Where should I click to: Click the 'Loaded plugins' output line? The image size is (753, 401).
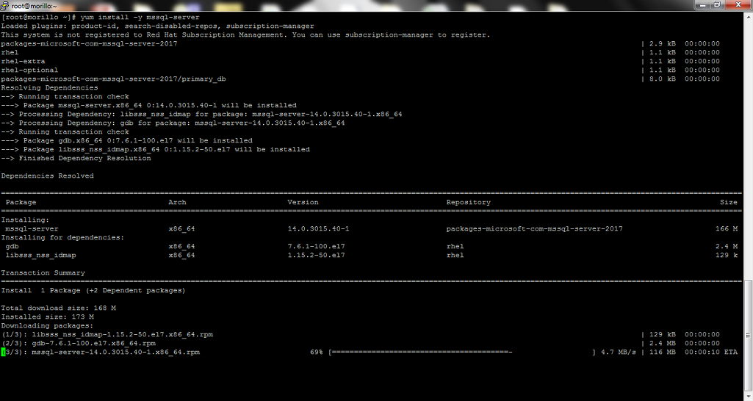[157, 26]
